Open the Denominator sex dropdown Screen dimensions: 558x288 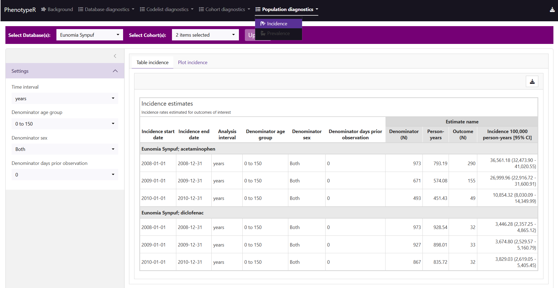coord(65,149)
